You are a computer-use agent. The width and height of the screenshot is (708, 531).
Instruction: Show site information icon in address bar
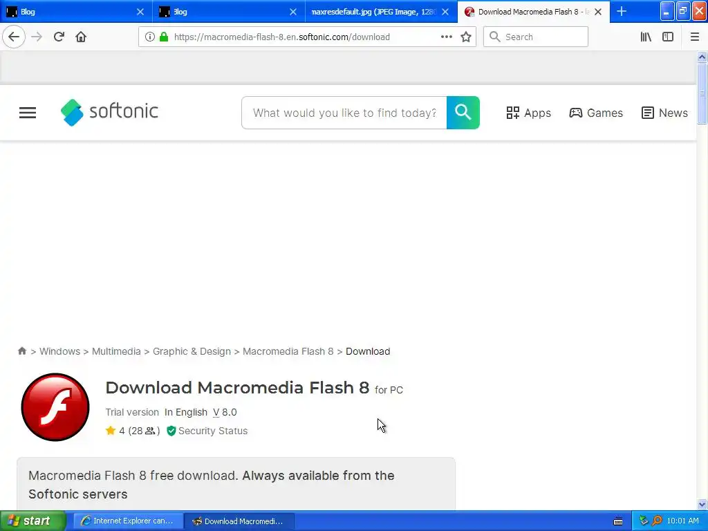click(150, 37)
